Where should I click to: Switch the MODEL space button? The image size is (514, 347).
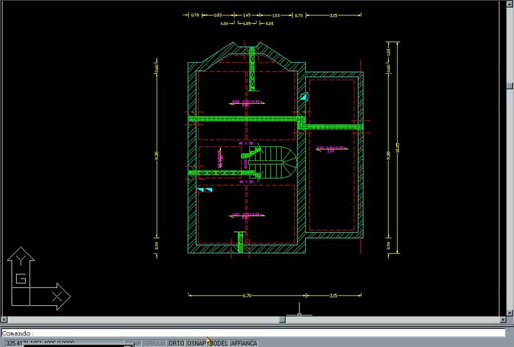pos(218,343)
